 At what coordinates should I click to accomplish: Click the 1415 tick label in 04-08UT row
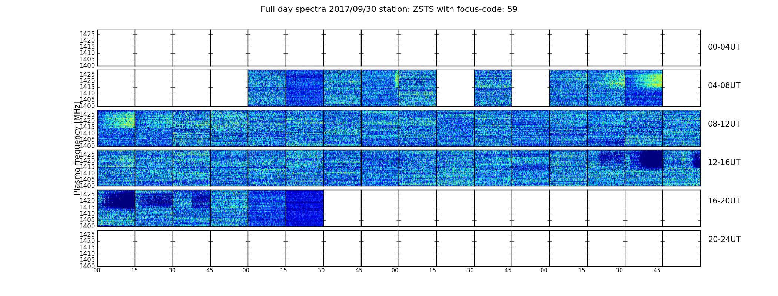tap(87, 87)
